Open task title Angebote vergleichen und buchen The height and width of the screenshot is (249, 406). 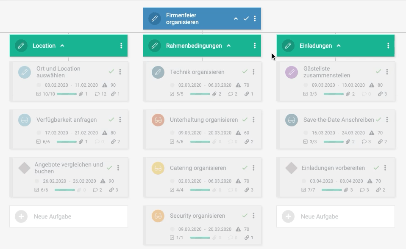[69, 168]
